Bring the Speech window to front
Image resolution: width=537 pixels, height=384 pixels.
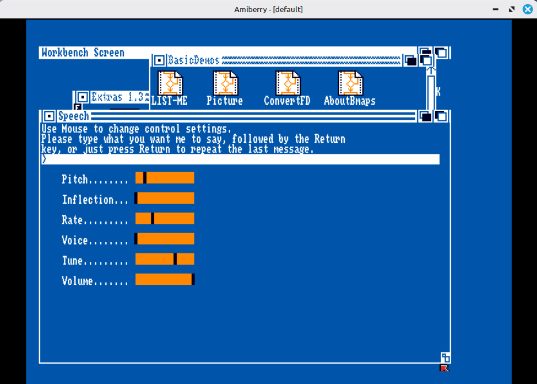(441, 116)
